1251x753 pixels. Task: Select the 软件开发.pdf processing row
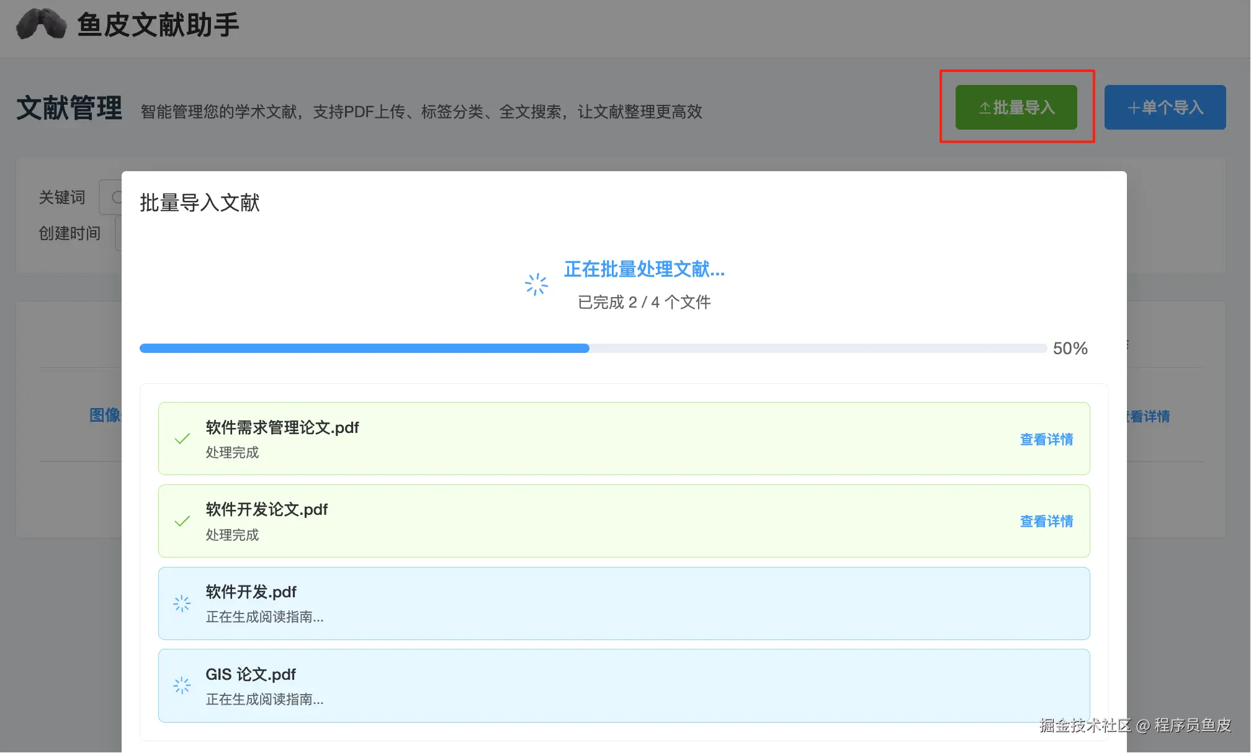(624, 604)
